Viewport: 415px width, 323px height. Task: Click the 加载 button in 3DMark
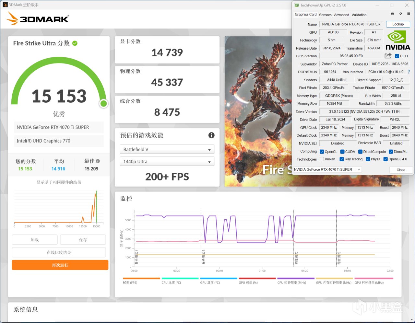click(x=35, y=240)
